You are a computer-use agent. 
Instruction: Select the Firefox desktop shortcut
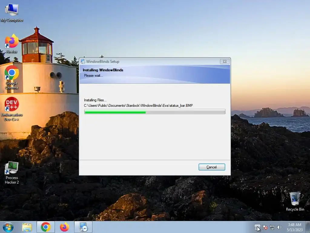[12, 44]
